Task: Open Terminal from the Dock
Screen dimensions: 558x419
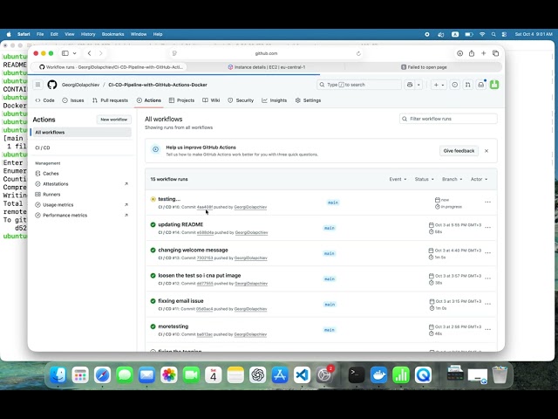Action: click(x=357, y=374)
